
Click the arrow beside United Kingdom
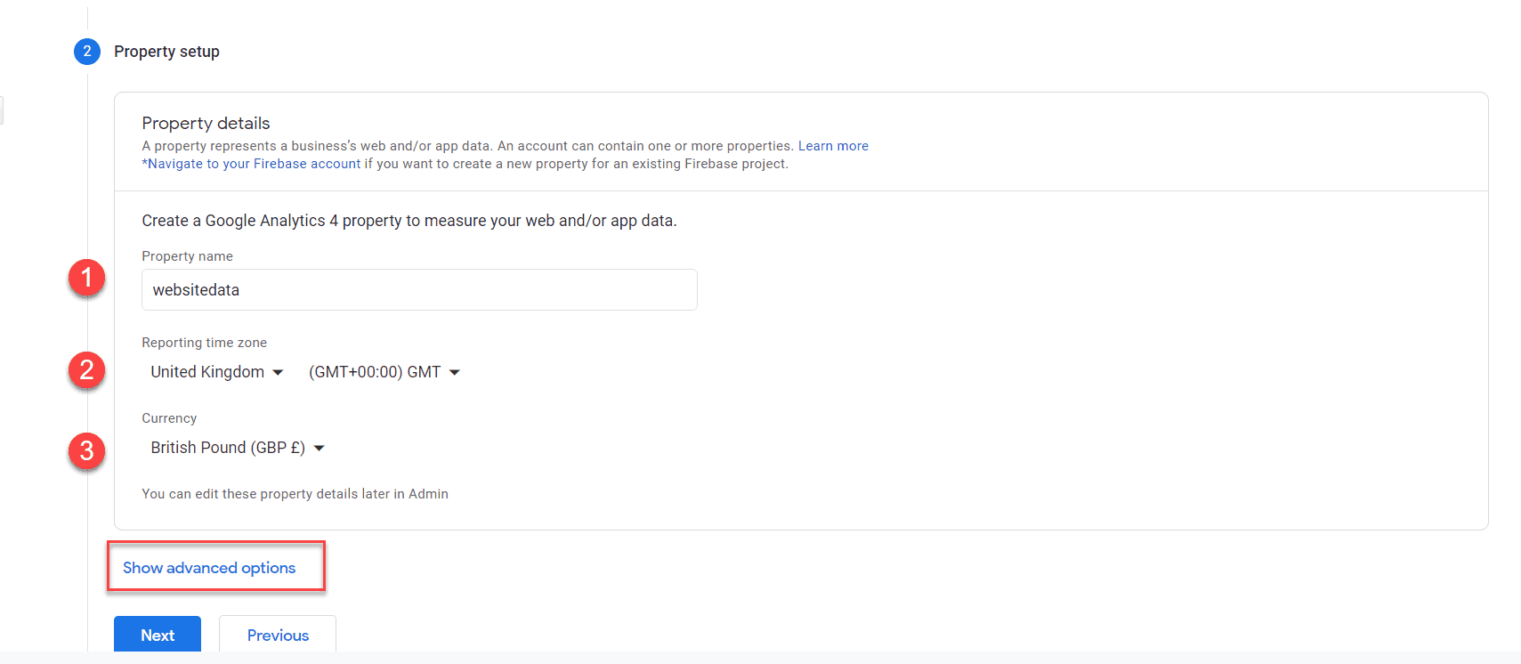point(278,373)
